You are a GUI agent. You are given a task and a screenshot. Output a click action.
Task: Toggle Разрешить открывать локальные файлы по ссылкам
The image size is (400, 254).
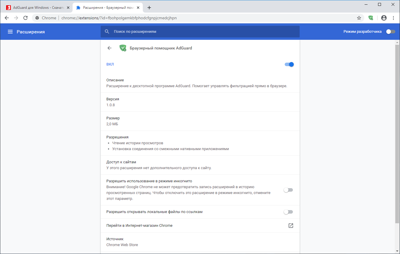[288, 212]
